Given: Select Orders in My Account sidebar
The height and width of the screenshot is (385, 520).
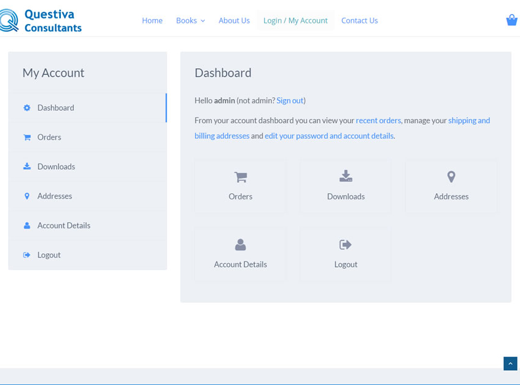Looking at the screenshot, I should click(x=49, y=137).
